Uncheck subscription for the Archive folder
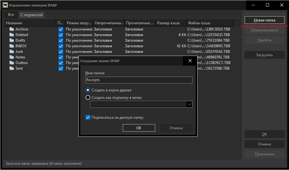289x170 pixels. coord(61,30)
